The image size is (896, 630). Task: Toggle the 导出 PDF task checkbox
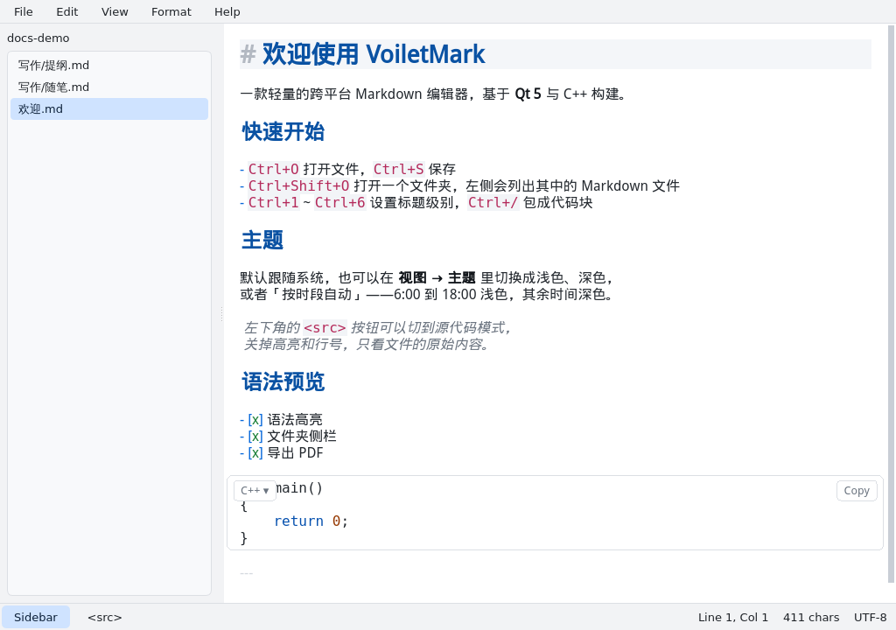[x=255, y=452]
